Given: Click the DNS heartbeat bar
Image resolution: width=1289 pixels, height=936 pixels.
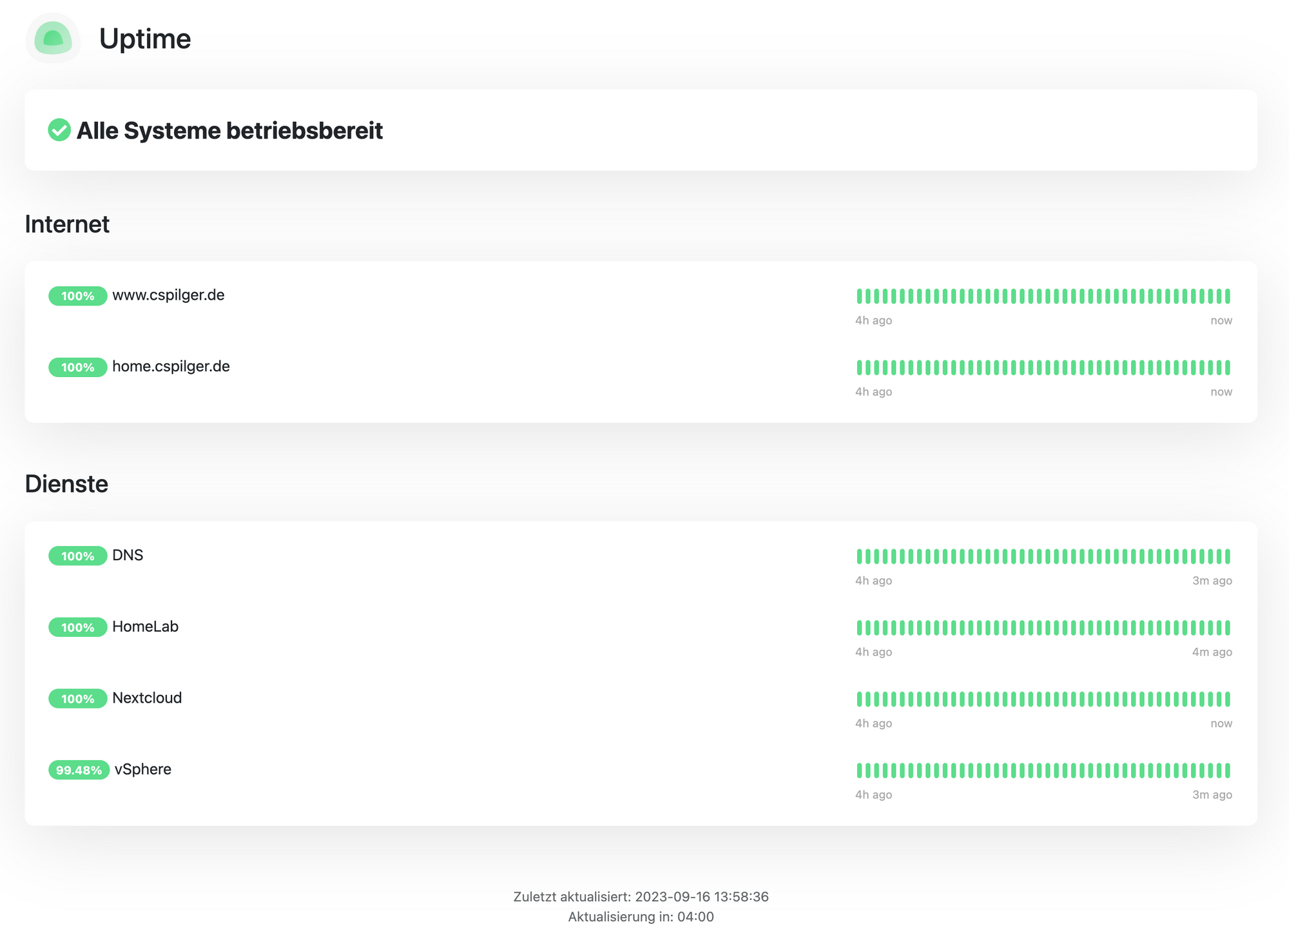Looking at the screenshot, I should 1043,556.
